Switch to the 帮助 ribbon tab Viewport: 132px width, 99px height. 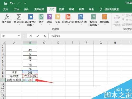91,9
